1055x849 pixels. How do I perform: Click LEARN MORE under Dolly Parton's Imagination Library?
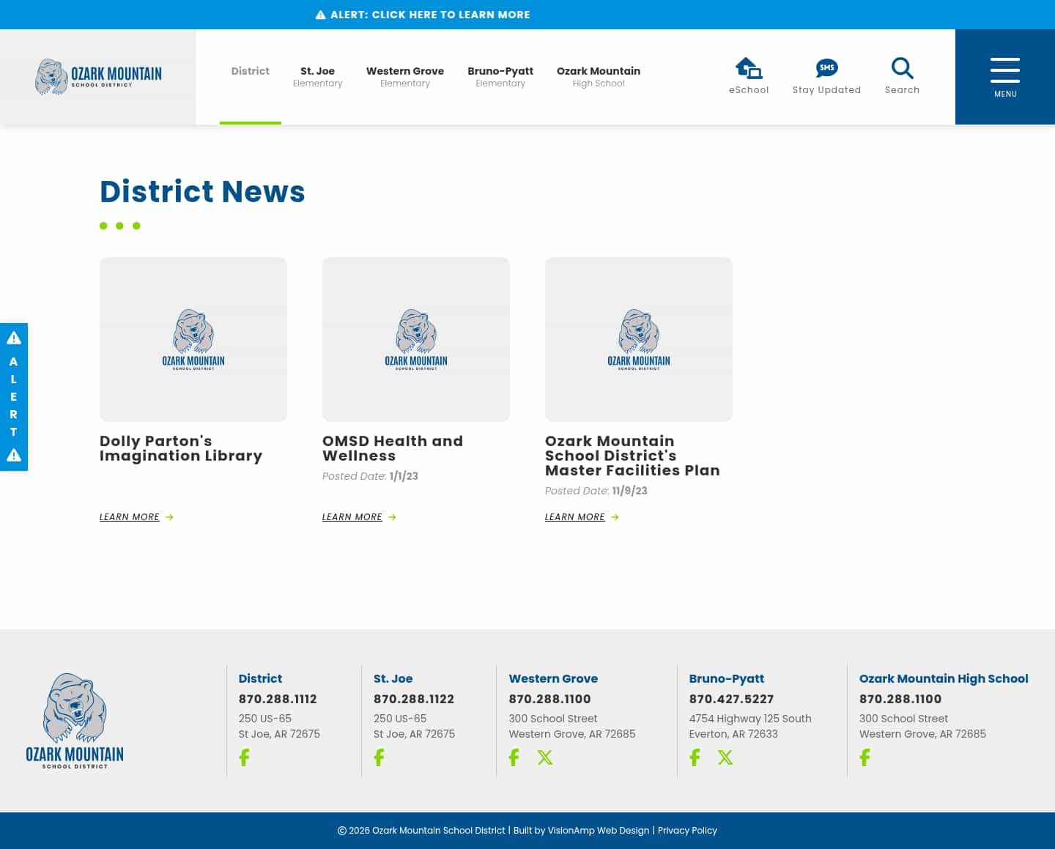129,517
